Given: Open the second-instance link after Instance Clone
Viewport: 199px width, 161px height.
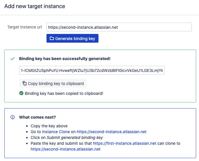Looking at the screenshot, I should coord(112,132).
